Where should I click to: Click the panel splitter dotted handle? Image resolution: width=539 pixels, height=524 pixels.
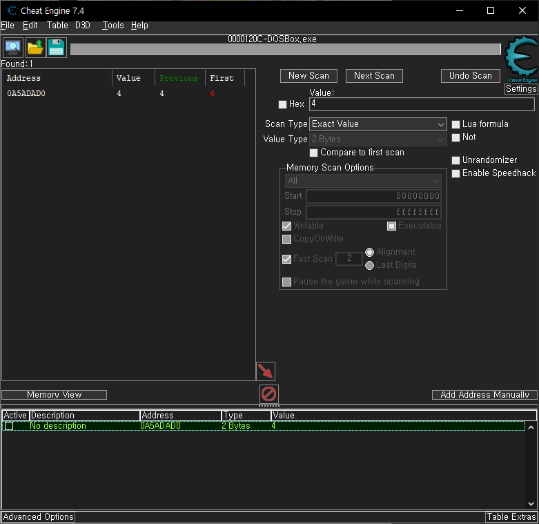point(269,406)
